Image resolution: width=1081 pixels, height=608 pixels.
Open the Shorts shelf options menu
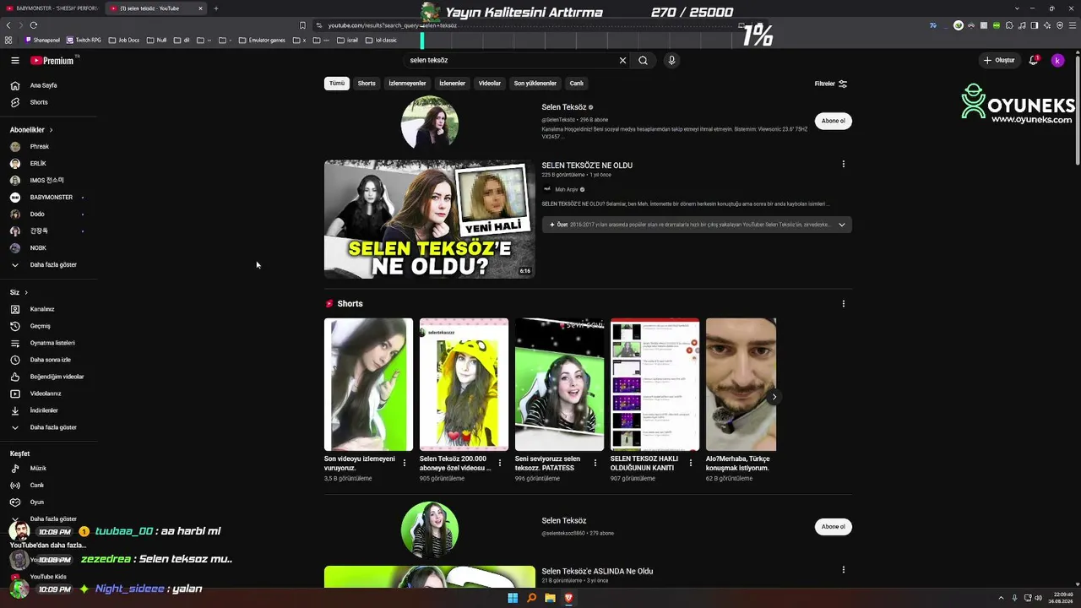843,304
